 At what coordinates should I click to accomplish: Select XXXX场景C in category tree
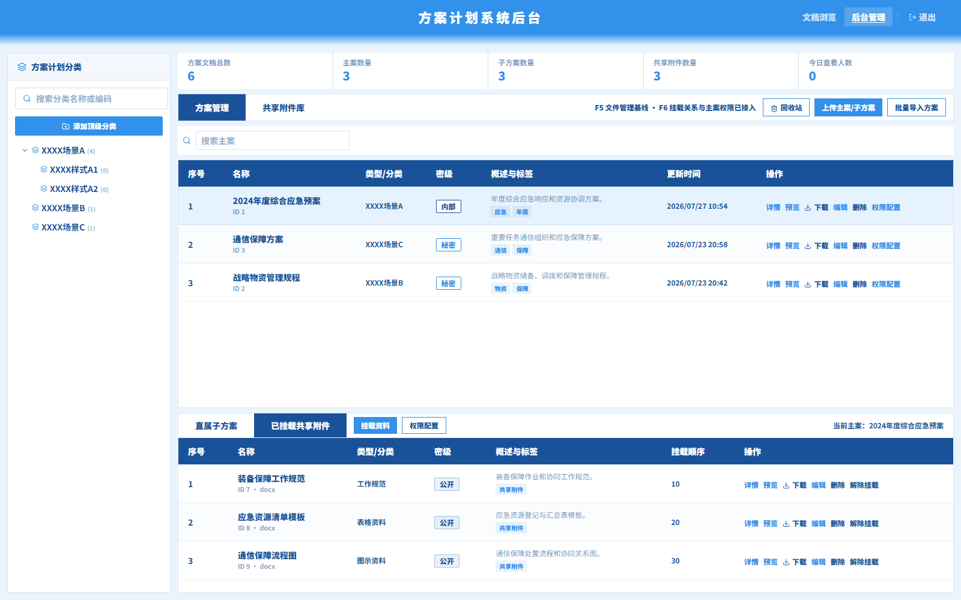click(x=63, y=227)
